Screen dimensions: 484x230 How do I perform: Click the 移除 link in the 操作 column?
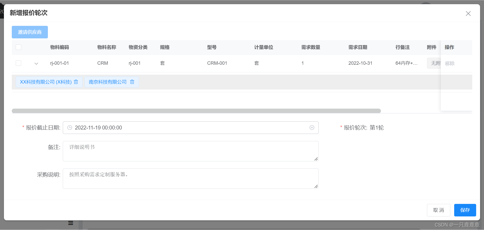pyautogui.click(x=450, y=63)
